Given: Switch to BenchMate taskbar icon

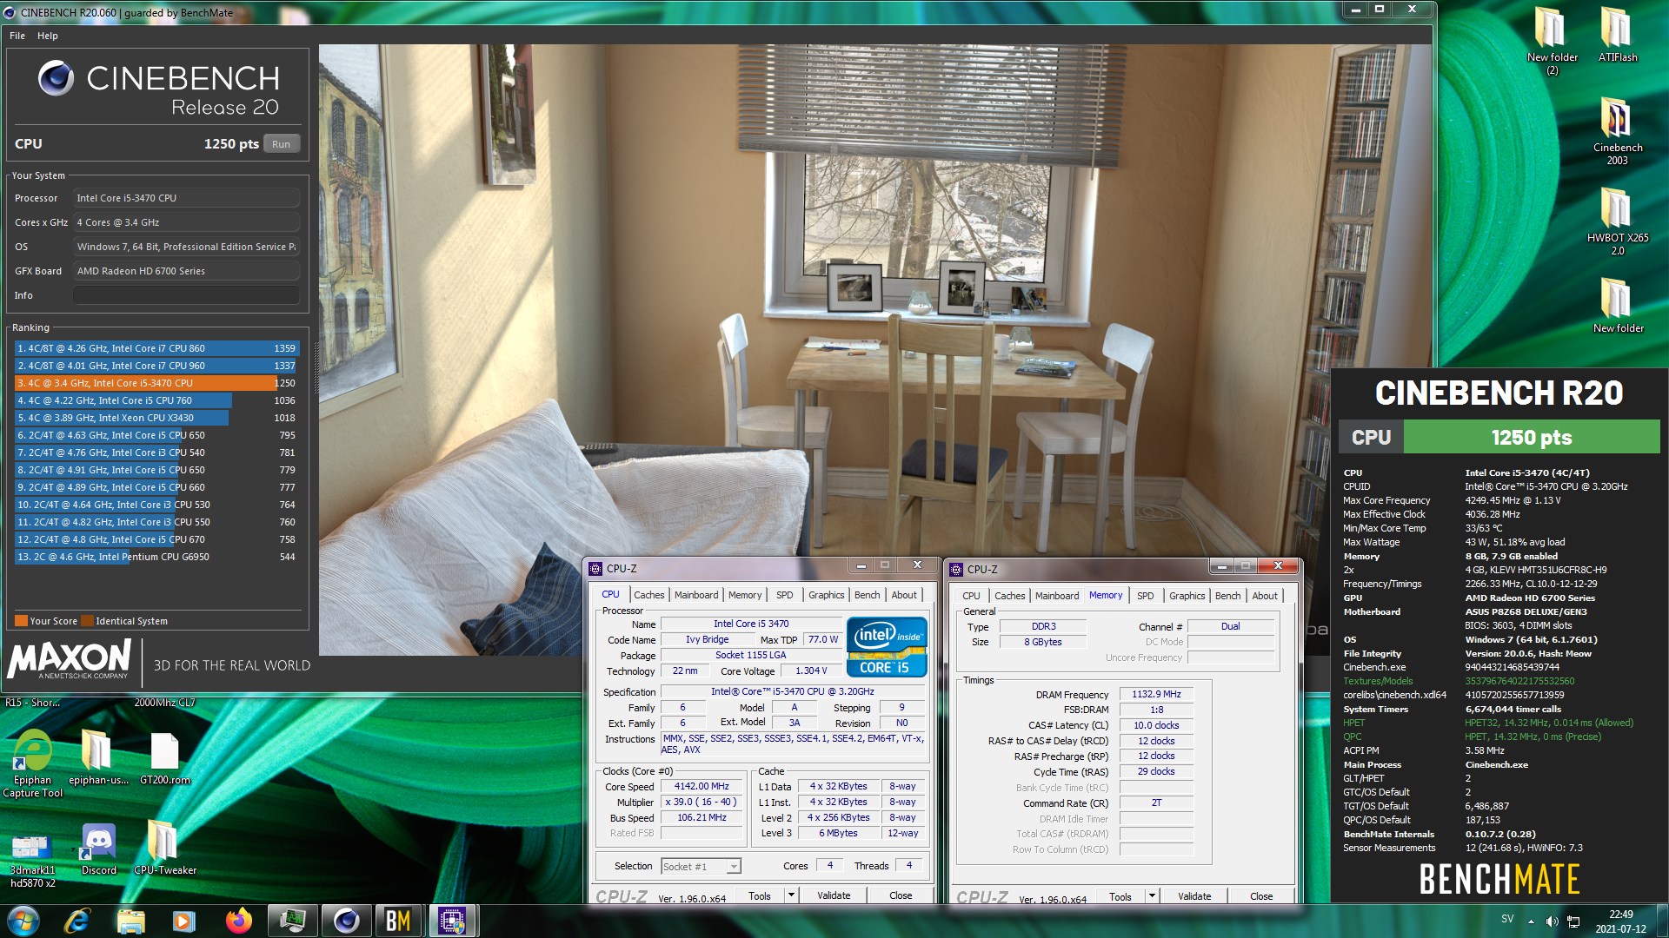Looking at the screenshot, I should (x=398, y=921).
